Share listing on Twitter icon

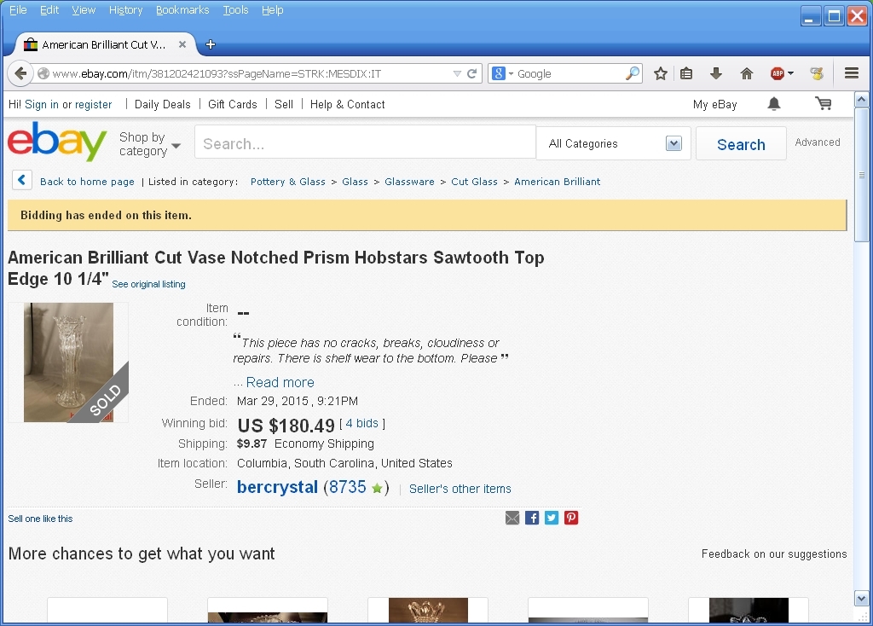552,518
